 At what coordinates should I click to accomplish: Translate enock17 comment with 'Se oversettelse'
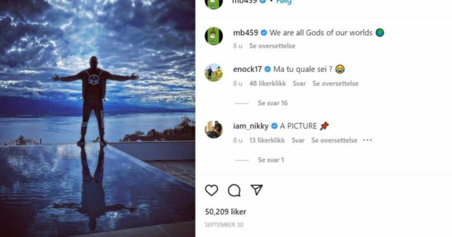[x=336, y=83]
